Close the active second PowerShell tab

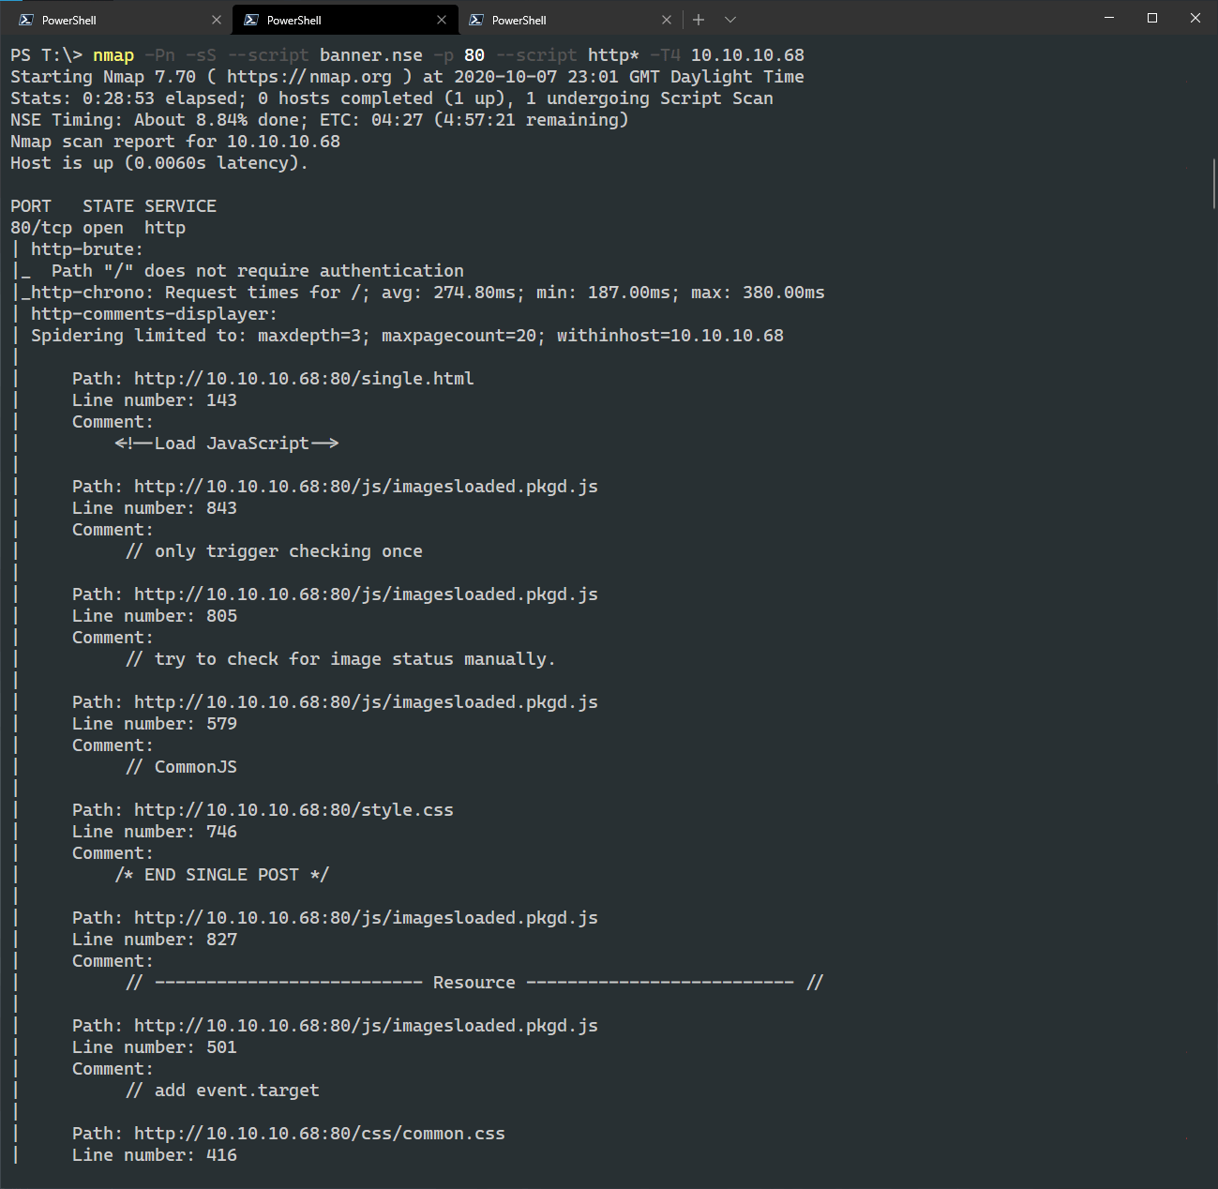coord(442,20)
